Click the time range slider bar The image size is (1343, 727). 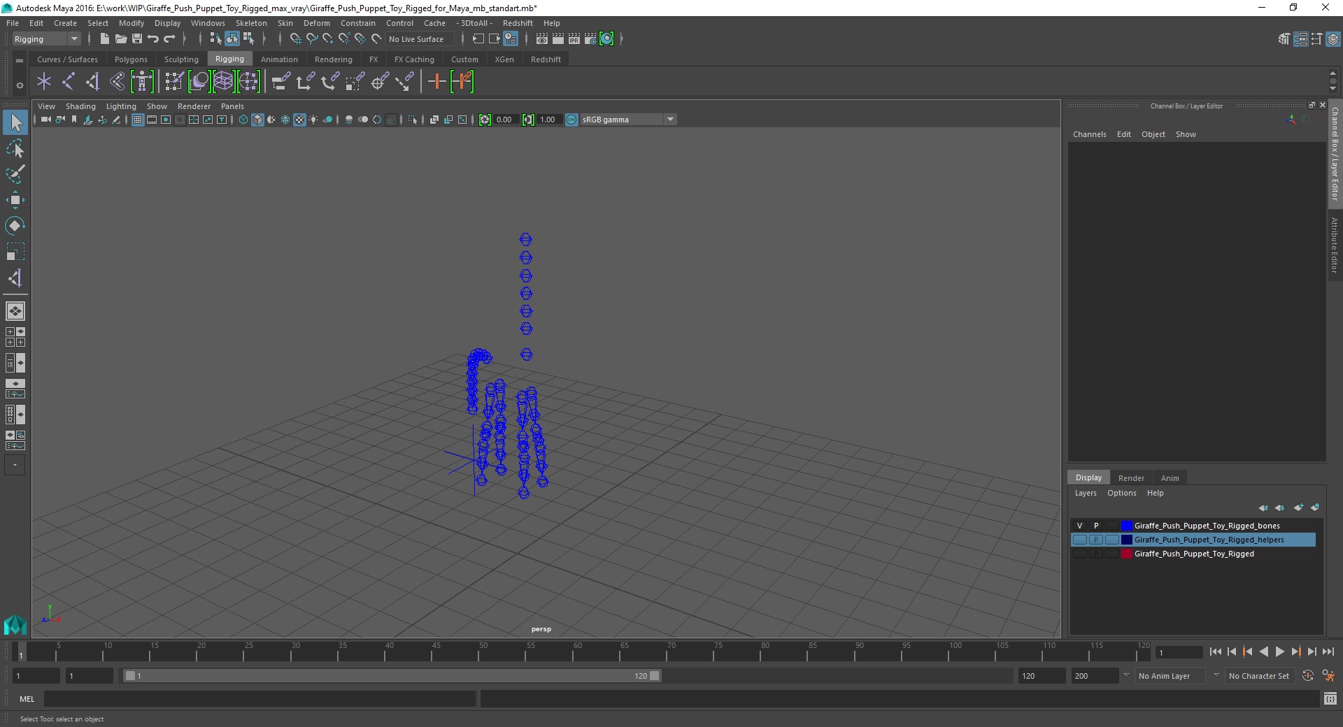392,676
